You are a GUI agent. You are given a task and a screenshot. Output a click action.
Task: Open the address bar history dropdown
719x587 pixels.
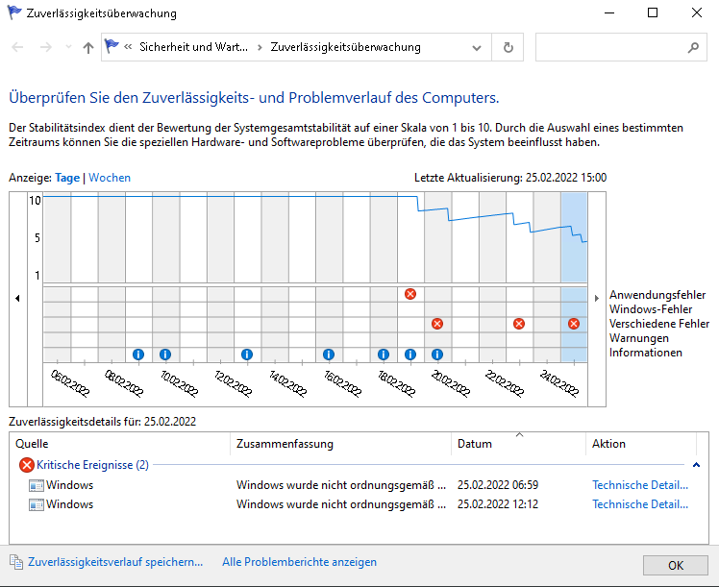(478, 47)
